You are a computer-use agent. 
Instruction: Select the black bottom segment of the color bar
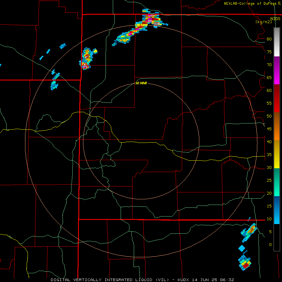(277, 238)
